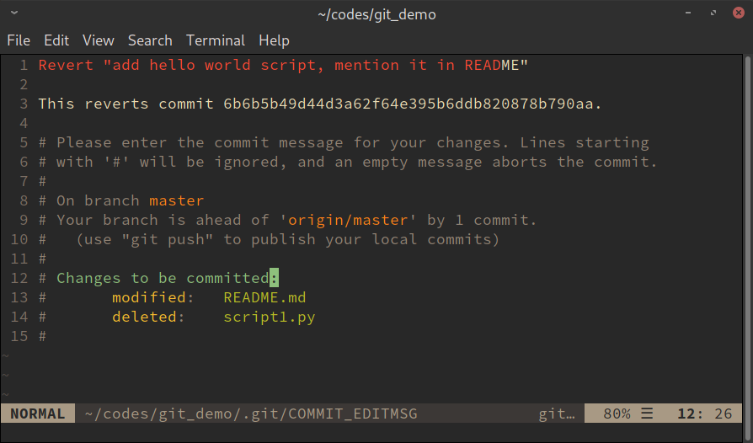Close the git_demo terminal window

point(739,13)
